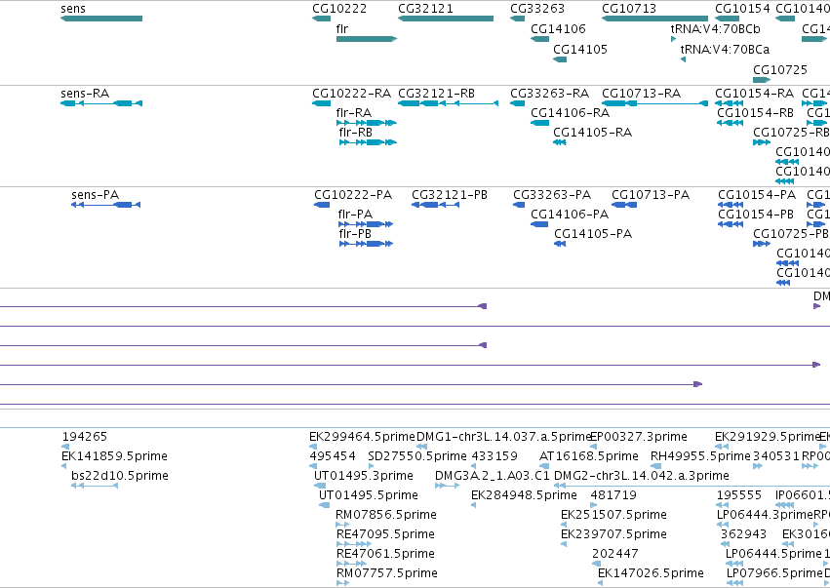
Task: Click the RM07757.5prime EST label
Action: (x=387, y=573)
